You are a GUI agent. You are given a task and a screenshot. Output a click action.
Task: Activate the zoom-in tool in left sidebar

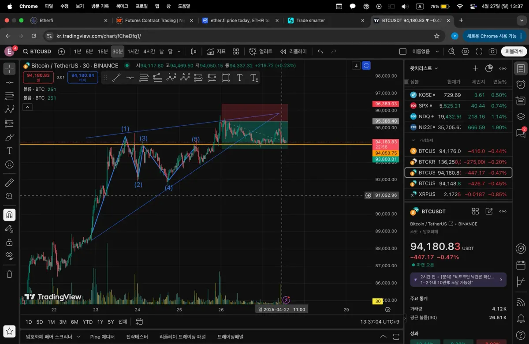tap(9, 196)
